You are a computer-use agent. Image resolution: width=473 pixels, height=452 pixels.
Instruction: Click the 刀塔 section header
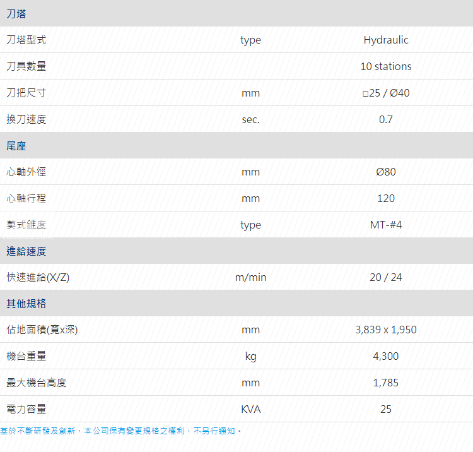coord(16,13)
